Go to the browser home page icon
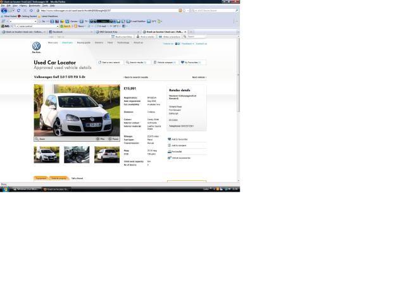405x300 pixels. [31, 11]
